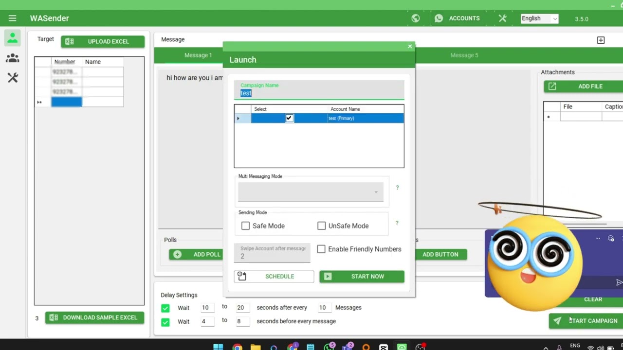Enable the UnSafe Mode checkbox
The width and height of the screenshot is (623, 350).
pyautogui.click(x=321, y=226)
